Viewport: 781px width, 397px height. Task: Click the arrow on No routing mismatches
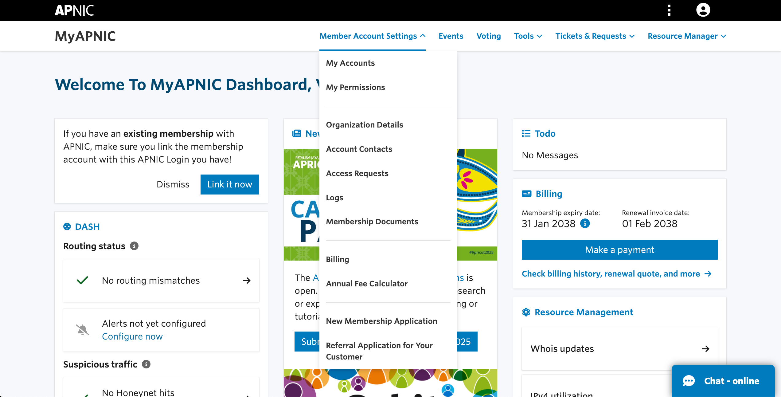pyautogui.click(x=247, y=281)
